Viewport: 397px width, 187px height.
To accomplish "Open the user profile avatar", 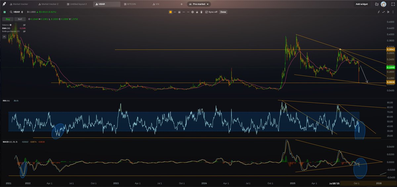I will point(383,4).
